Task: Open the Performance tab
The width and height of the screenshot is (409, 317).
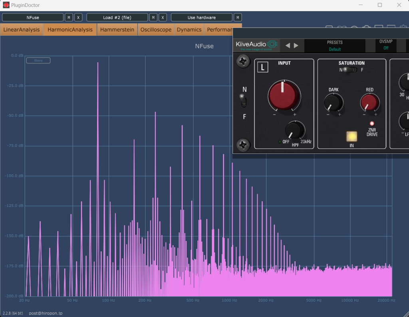Action: [218, 30]
